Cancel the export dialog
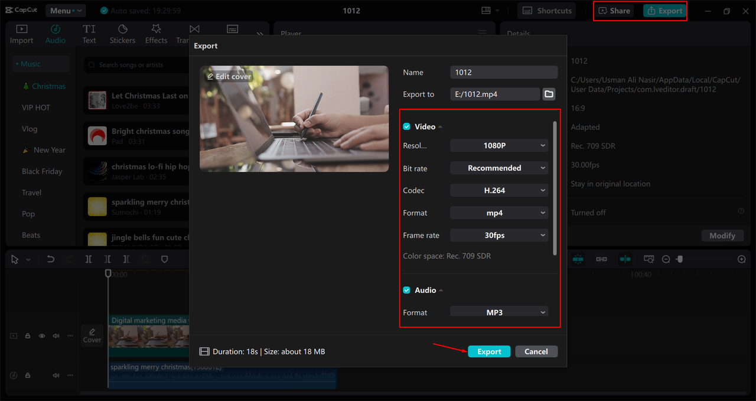Screen dimensions: 756x401 536,351
